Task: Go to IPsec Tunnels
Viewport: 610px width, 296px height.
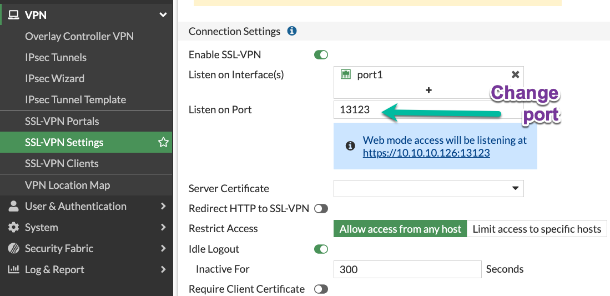Action: click(x=56, y=57)
